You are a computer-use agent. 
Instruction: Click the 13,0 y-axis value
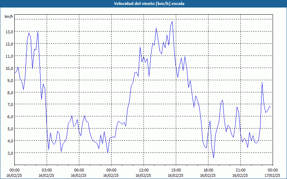9,32
